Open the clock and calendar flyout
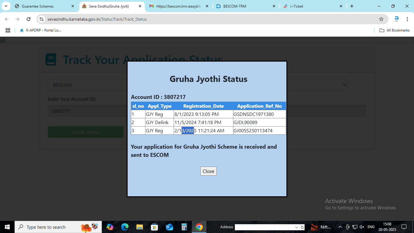The height and width of the screenshot is (233, 414). [x=387, y=227]
